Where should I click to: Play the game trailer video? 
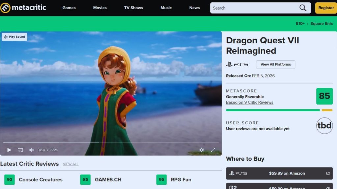pyautogui.click(x=9, y=150)
